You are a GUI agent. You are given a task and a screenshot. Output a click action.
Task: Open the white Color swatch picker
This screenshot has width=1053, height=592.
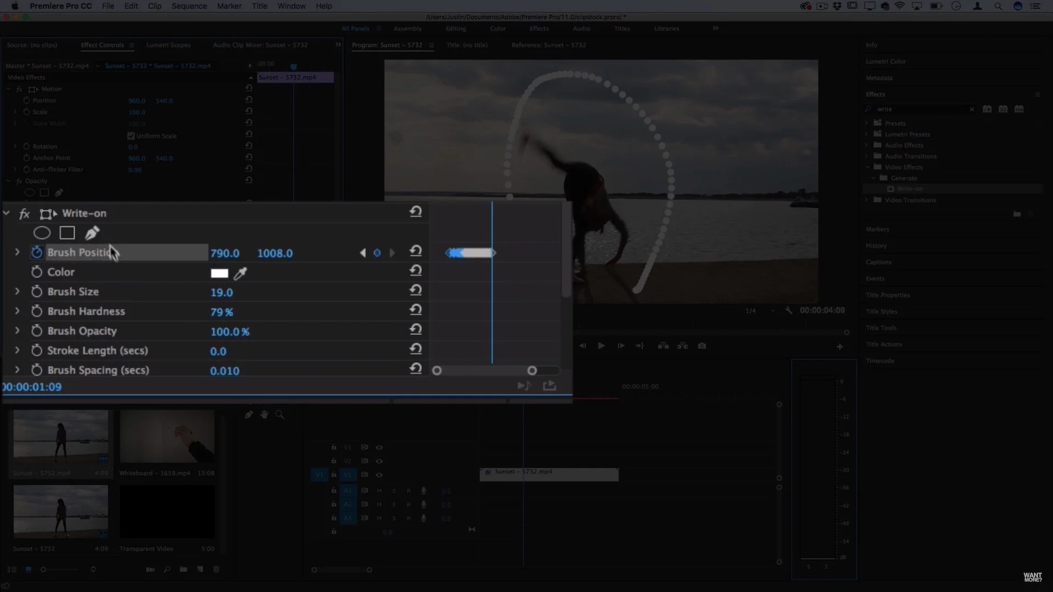(x=219, y=273)
